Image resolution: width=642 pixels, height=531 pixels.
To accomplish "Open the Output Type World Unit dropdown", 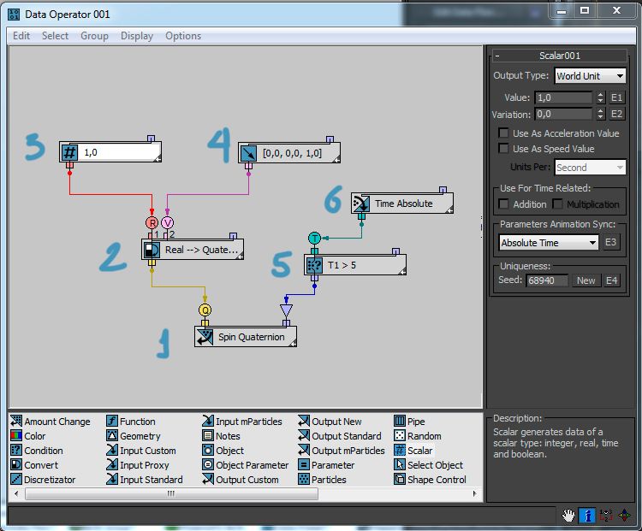I will pyautogui.click(x=590, y=76).
